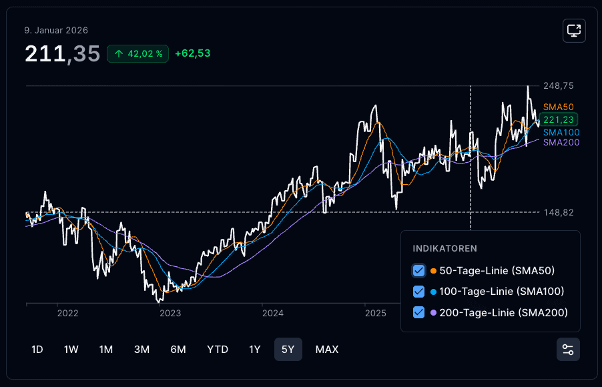Choose the 3M chart period
The width and height of the screenshot is (602, 387).
coord(141,350)
